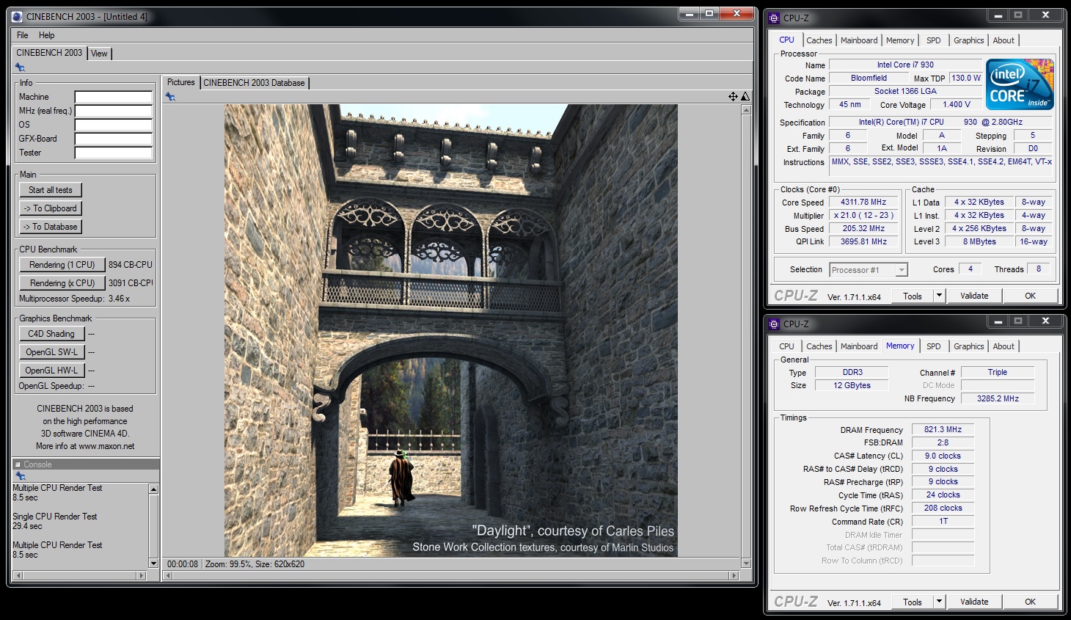Screen dimensions: 1071x620
Task: Click OK in lower CPU-Z window
Action: coord(1030,602)
